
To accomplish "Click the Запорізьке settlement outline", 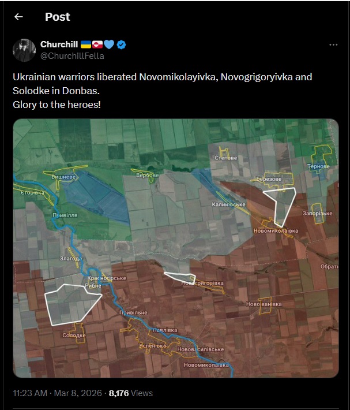I will [x=317, y=214].
